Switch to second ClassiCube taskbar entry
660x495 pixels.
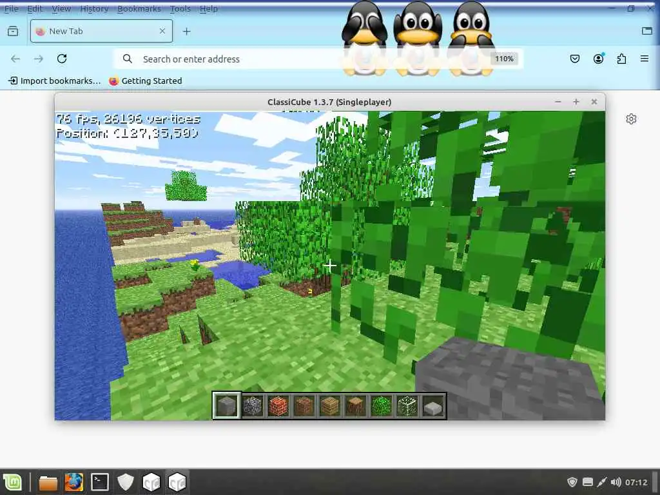[x=177, y=482]
